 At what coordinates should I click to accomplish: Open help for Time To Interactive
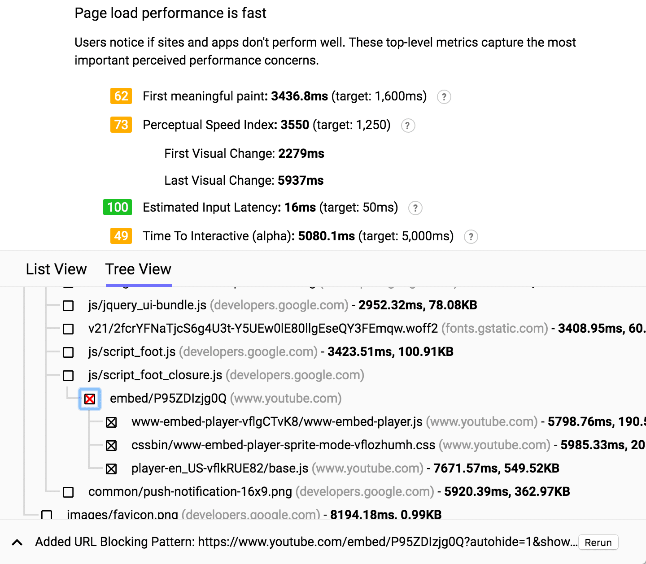[x=471, y=237]
